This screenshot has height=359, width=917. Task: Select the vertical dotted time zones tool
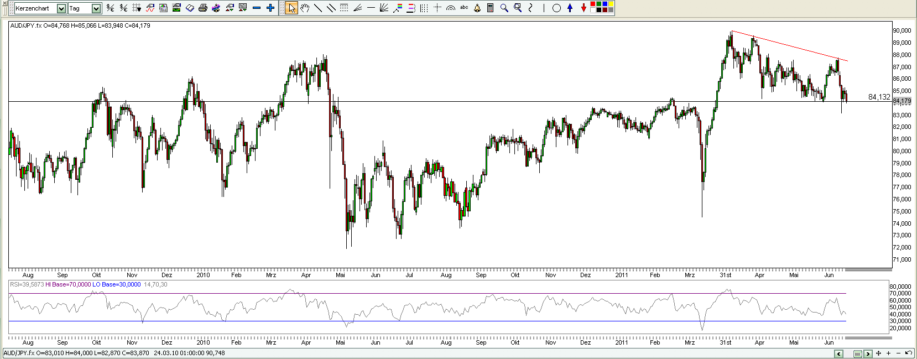pos(424,8)
